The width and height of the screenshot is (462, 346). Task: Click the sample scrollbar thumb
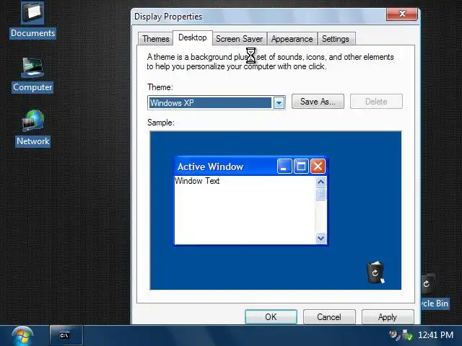tap(321, 194)
